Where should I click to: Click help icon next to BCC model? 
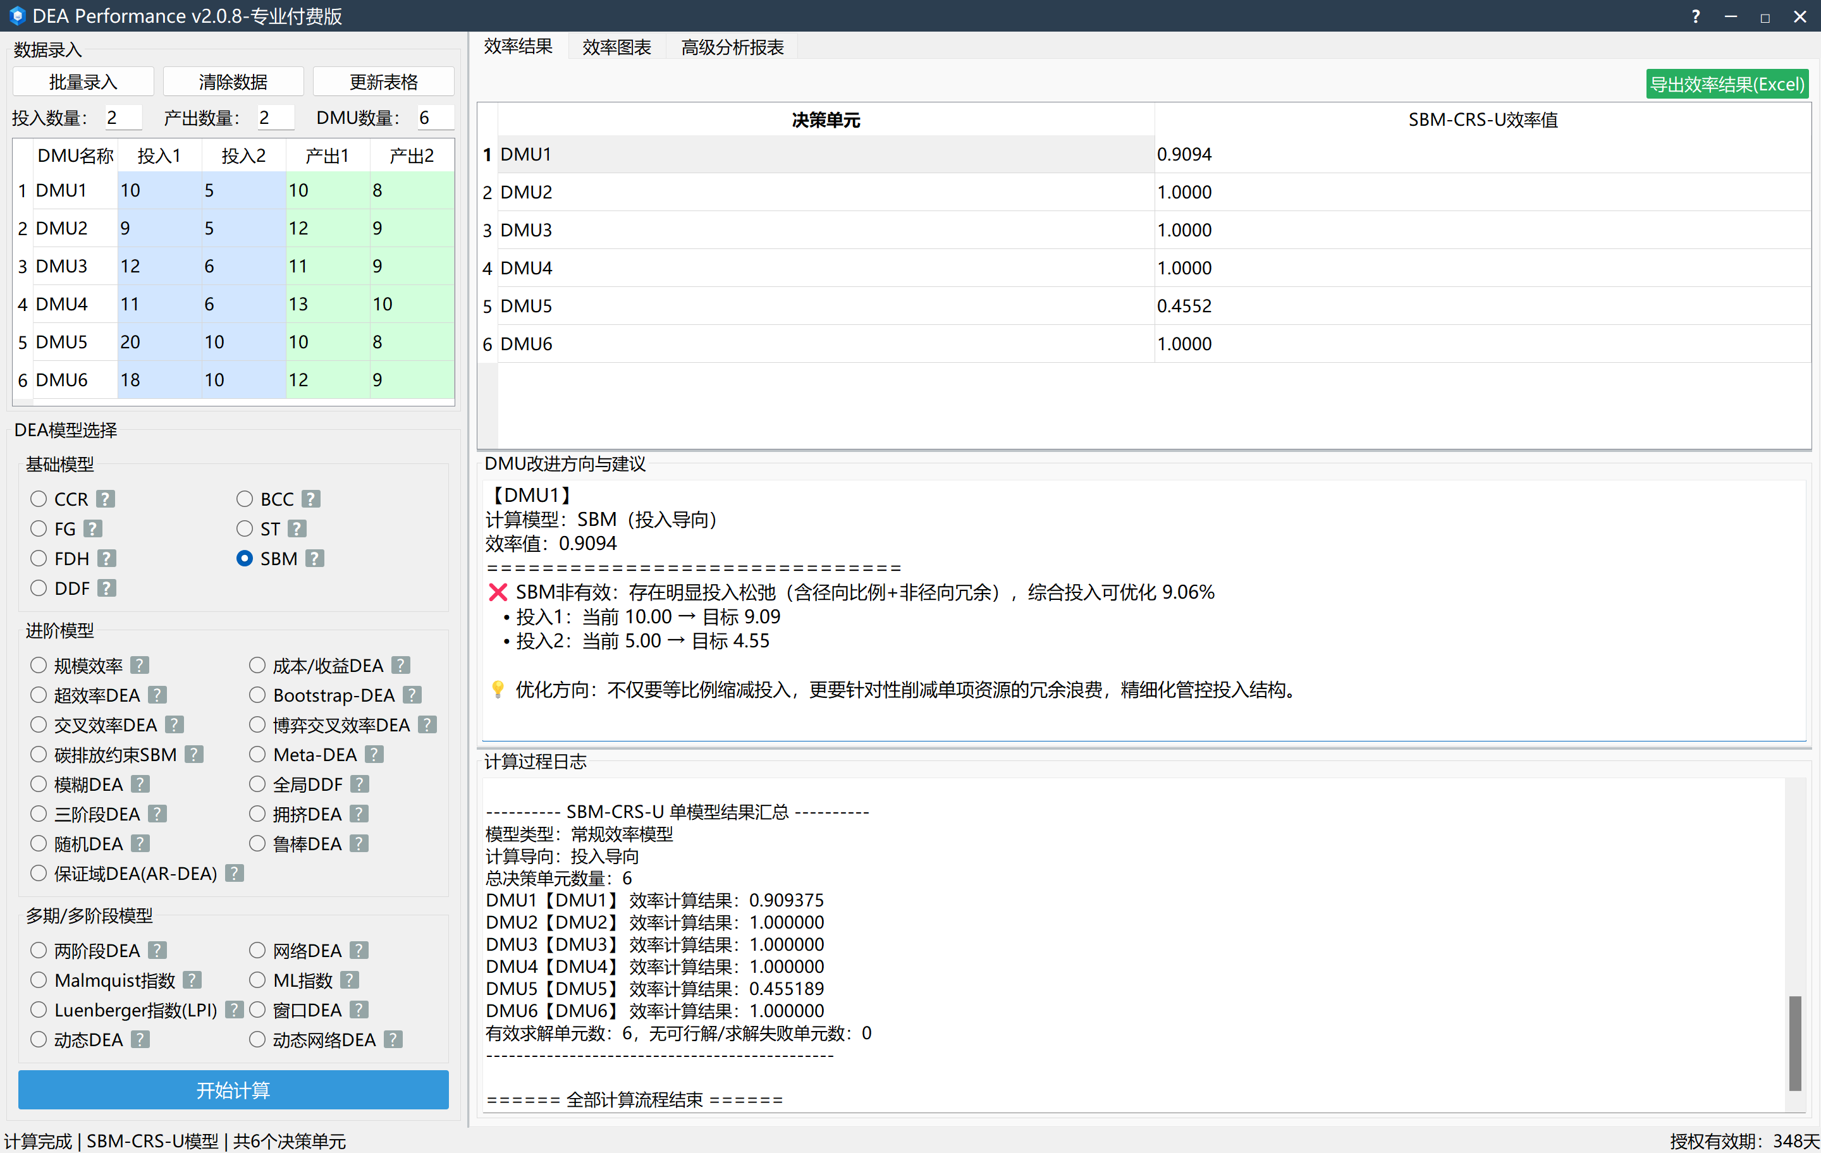coord(311,499)
